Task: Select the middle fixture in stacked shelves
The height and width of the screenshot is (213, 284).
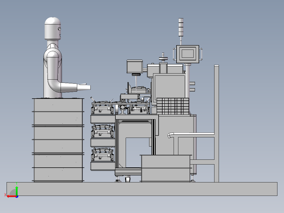Action: (102, 131)
